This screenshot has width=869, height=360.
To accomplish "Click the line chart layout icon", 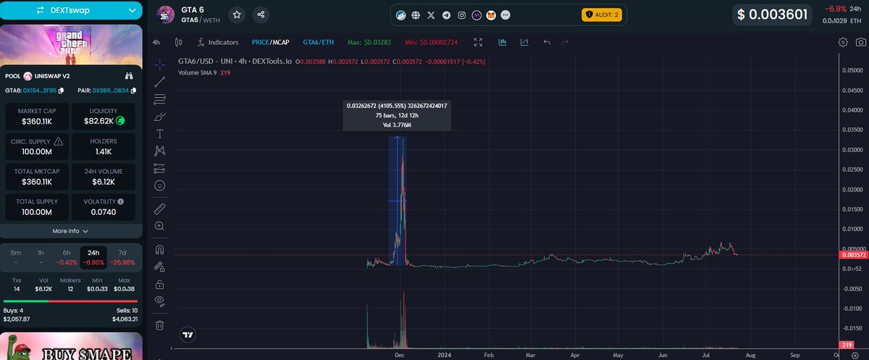I will click(x=524, y=43).
